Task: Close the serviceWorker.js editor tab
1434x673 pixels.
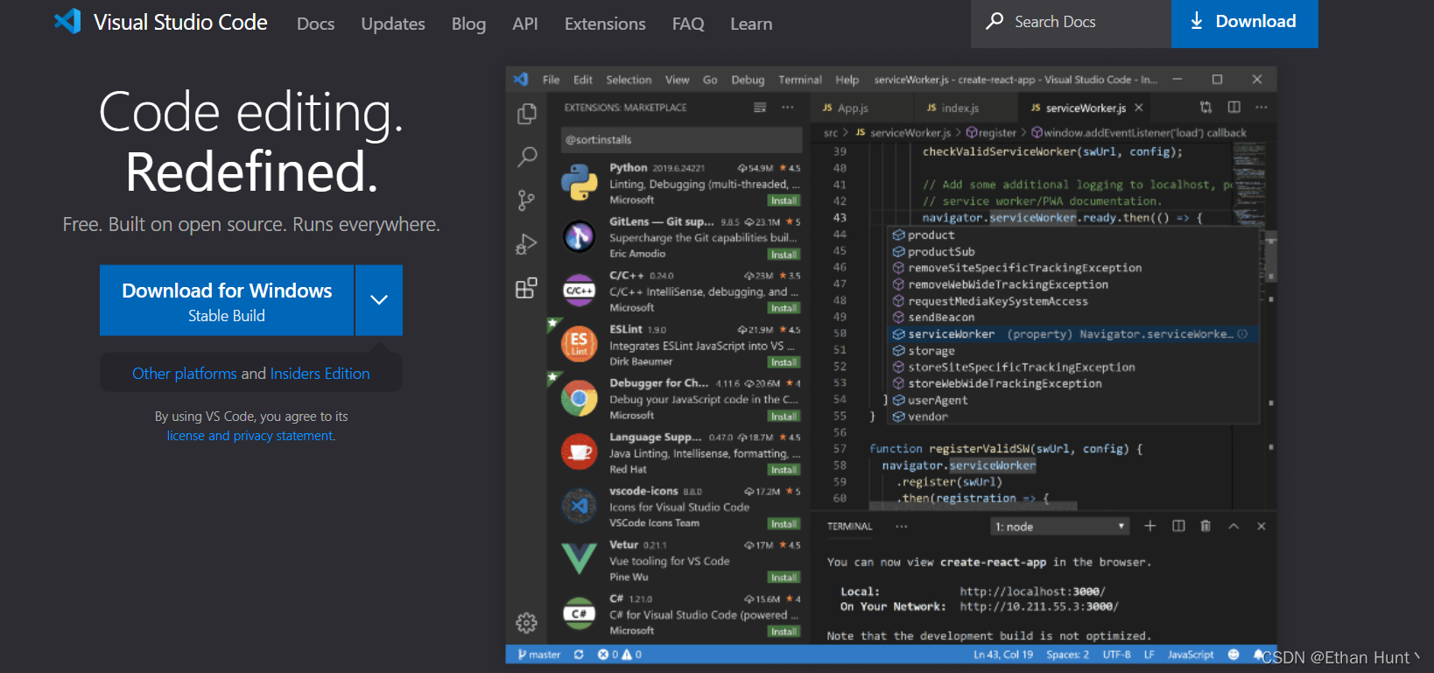Action: point(1139,108)
